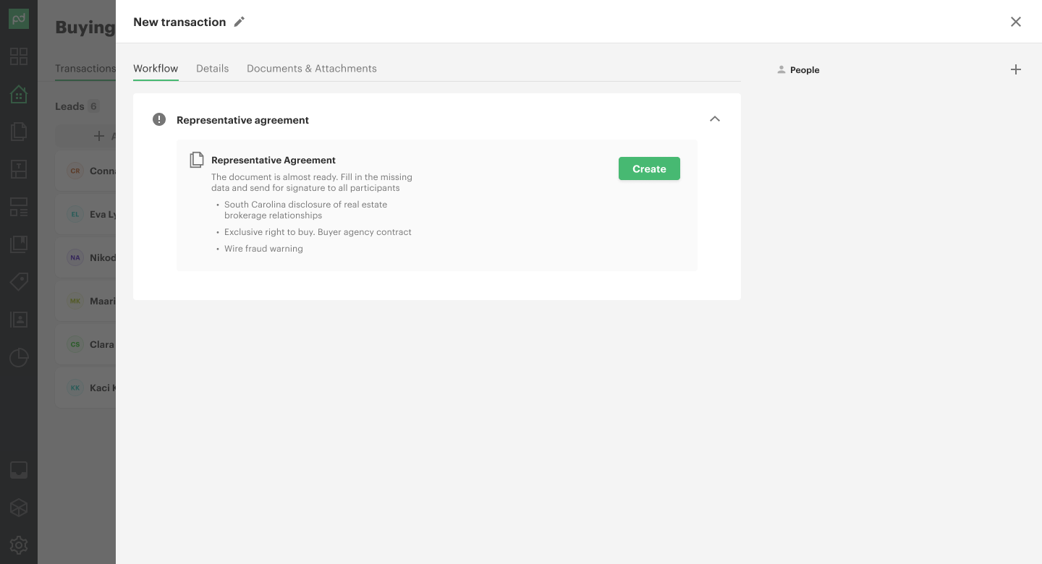Click the pencil icon to rename transaction
Screen dimensions: 1042x564
coord(240,22)
